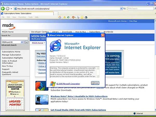Click the yellow note icon in toolbar

[x=82, y=17]
